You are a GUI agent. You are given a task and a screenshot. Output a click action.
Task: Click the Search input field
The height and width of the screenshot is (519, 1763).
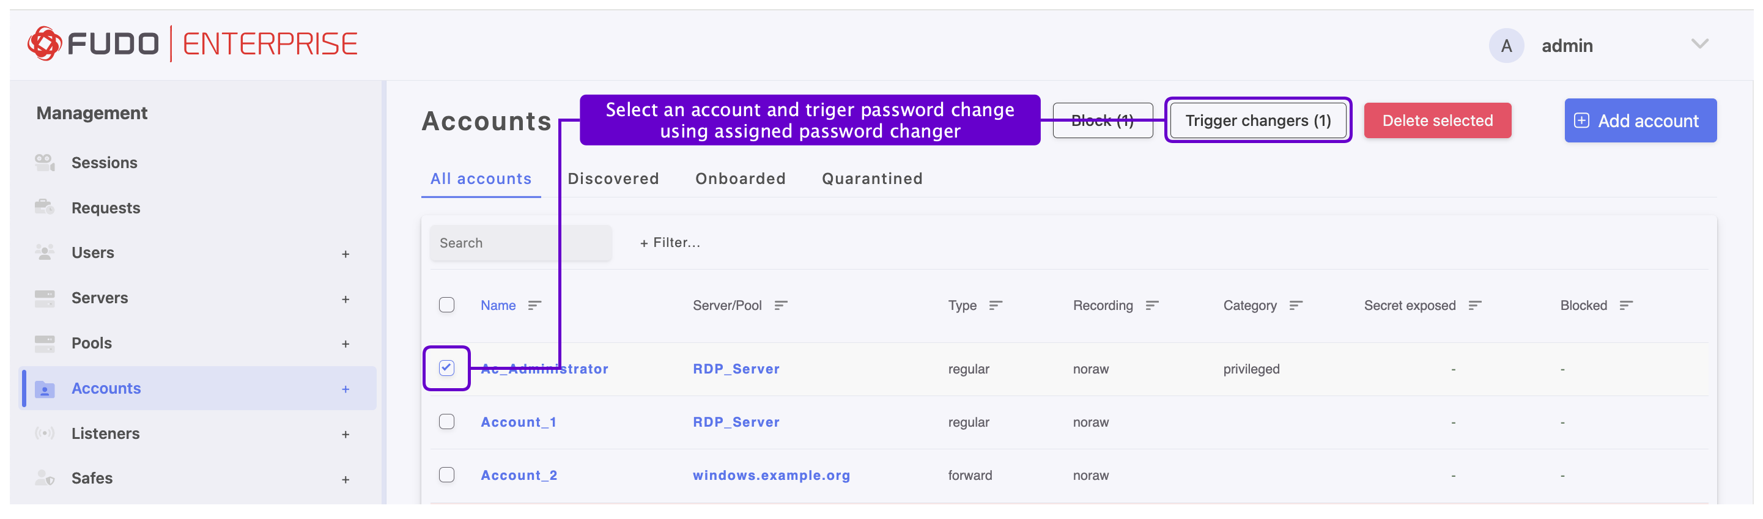pos(520,243)
